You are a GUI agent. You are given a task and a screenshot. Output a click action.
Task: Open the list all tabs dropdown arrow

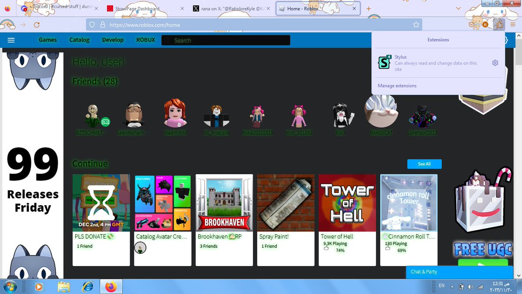458,9
